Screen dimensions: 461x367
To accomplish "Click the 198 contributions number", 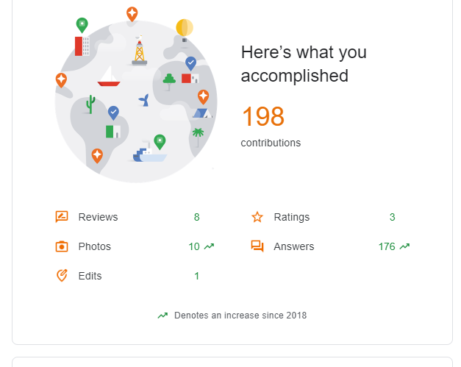I will tap(262, 117).
